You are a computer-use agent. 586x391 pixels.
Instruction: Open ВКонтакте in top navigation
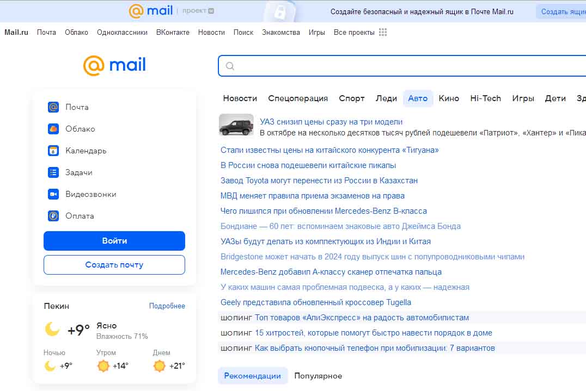click(x=173, y=33)
